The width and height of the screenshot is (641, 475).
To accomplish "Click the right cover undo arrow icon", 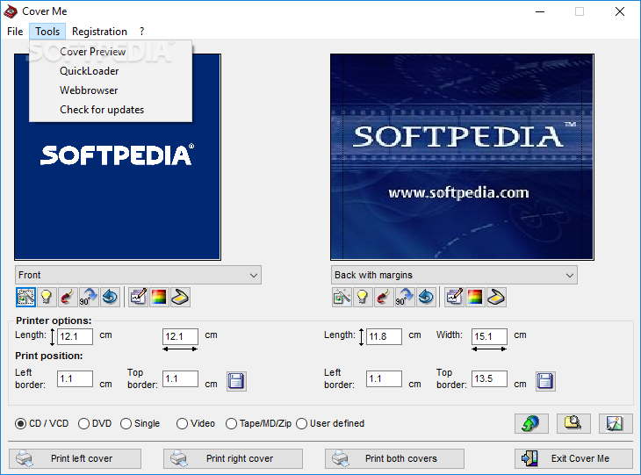I will coord(426,297).
